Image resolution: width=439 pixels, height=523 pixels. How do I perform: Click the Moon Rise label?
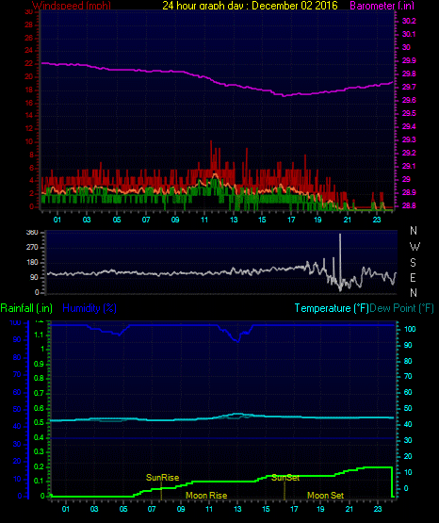coord(206,496)
